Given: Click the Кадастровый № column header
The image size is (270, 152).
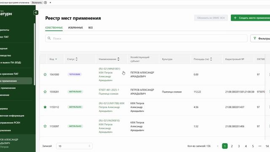Looking at the screenshot, I should click(x=235, y=59).
